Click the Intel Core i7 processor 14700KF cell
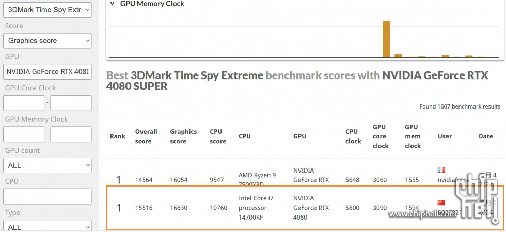The height and width of the screenshot is (232, 506). point(256,208)
